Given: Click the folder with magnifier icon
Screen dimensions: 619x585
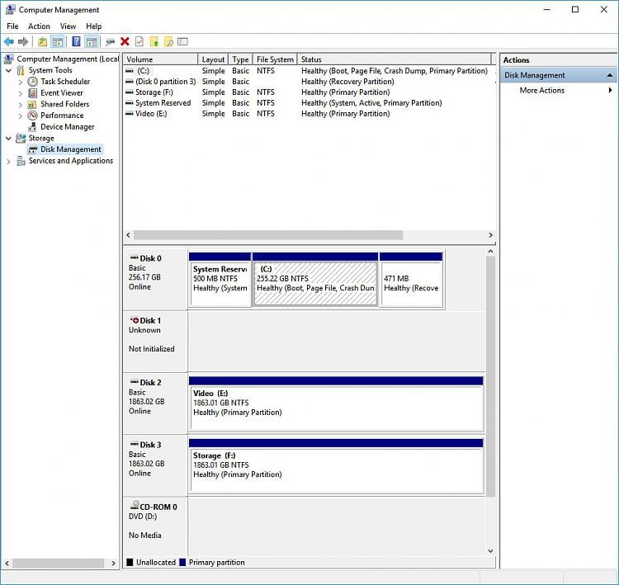Looking at the screenshot, I should [168, 41].
